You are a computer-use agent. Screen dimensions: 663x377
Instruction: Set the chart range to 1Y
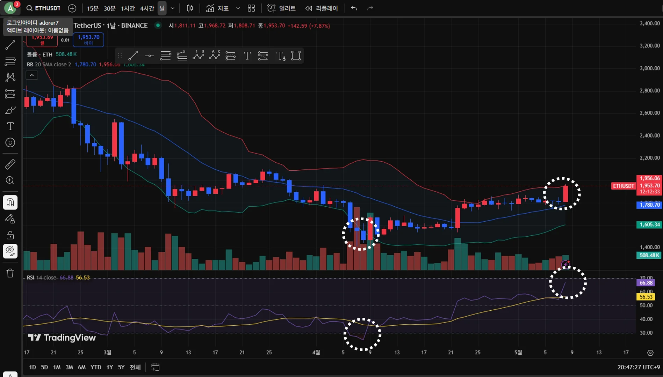(110, 367)
